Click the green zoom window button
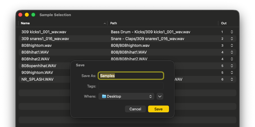This screenshot has width=255, height=127. point(33,15)
